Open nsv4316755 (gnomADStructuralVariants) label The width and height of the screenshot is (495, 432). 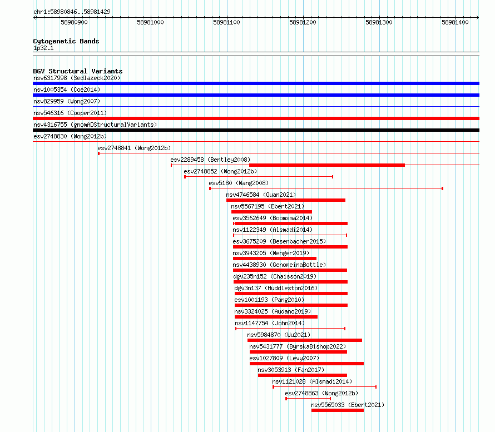(95, 125)
